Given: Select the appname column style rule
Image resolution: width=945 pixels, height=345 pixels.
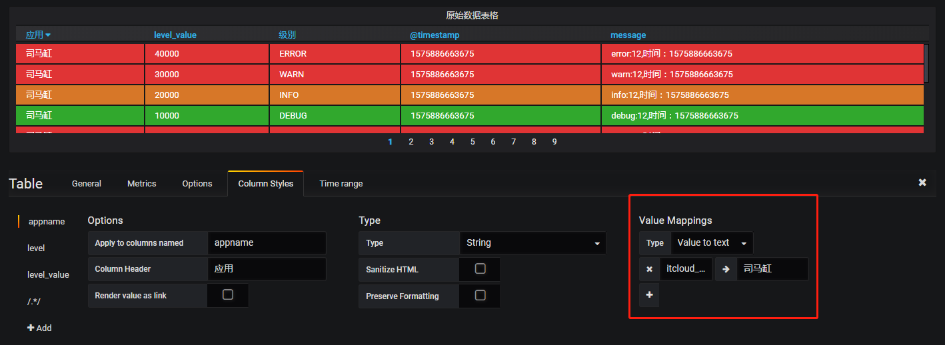Looking at the screenshot, I should point(47,221).
